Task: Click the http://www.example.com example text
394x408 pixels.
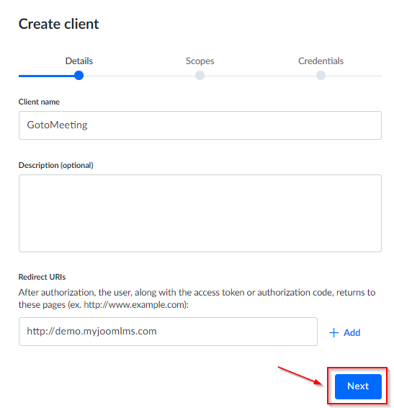Action: (x=134, y=305)
